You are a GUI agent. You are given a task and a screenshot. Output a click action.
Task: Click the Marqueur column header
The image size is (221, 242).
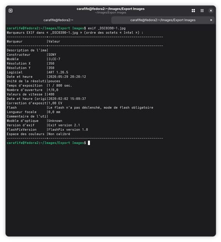click(14, 42)
